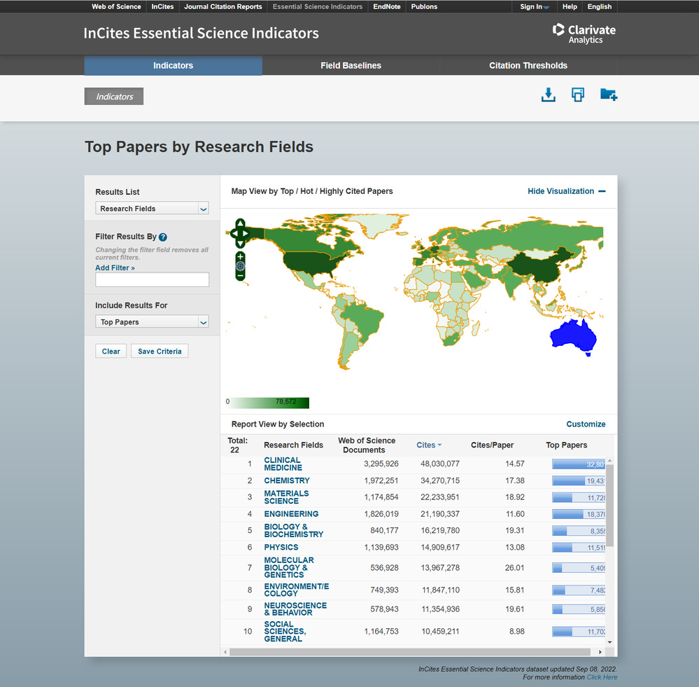Reset map view with globe icon
The width and height of the screenshot is (699, 687).
(x=240, y=266)
